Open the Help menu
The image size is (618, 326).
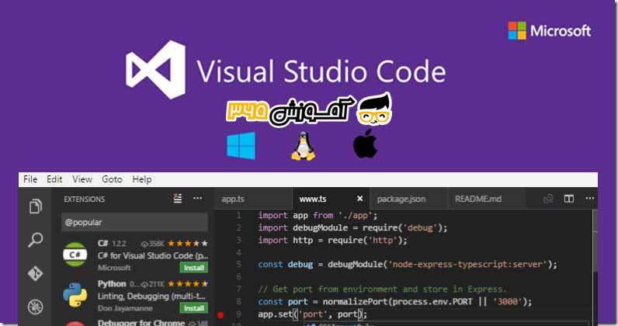tap(142, 179)
